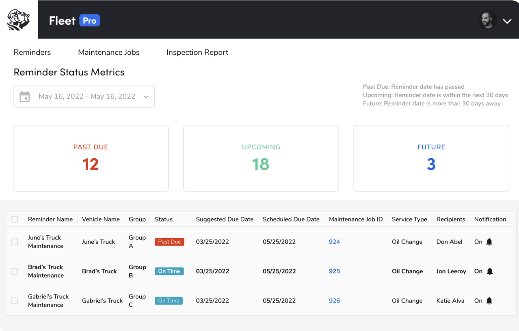This screenshot has height=331, width=519.
Task: Click the Group C cell
Action: click(x=137, y=301)
